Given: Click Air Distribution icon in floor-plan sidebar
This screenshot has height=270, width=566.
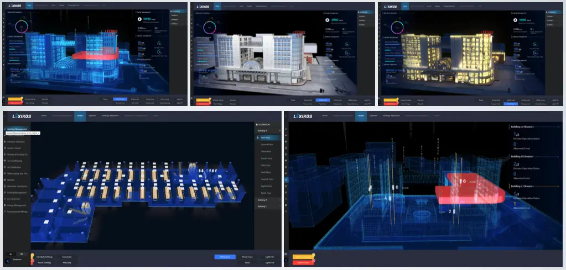Looking at the screenshot, I should click(4, 167).
